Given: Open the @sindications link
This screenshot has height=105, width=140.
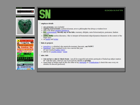Looking at the screenshot, I should pyautogui.click(x=94, y=62).
